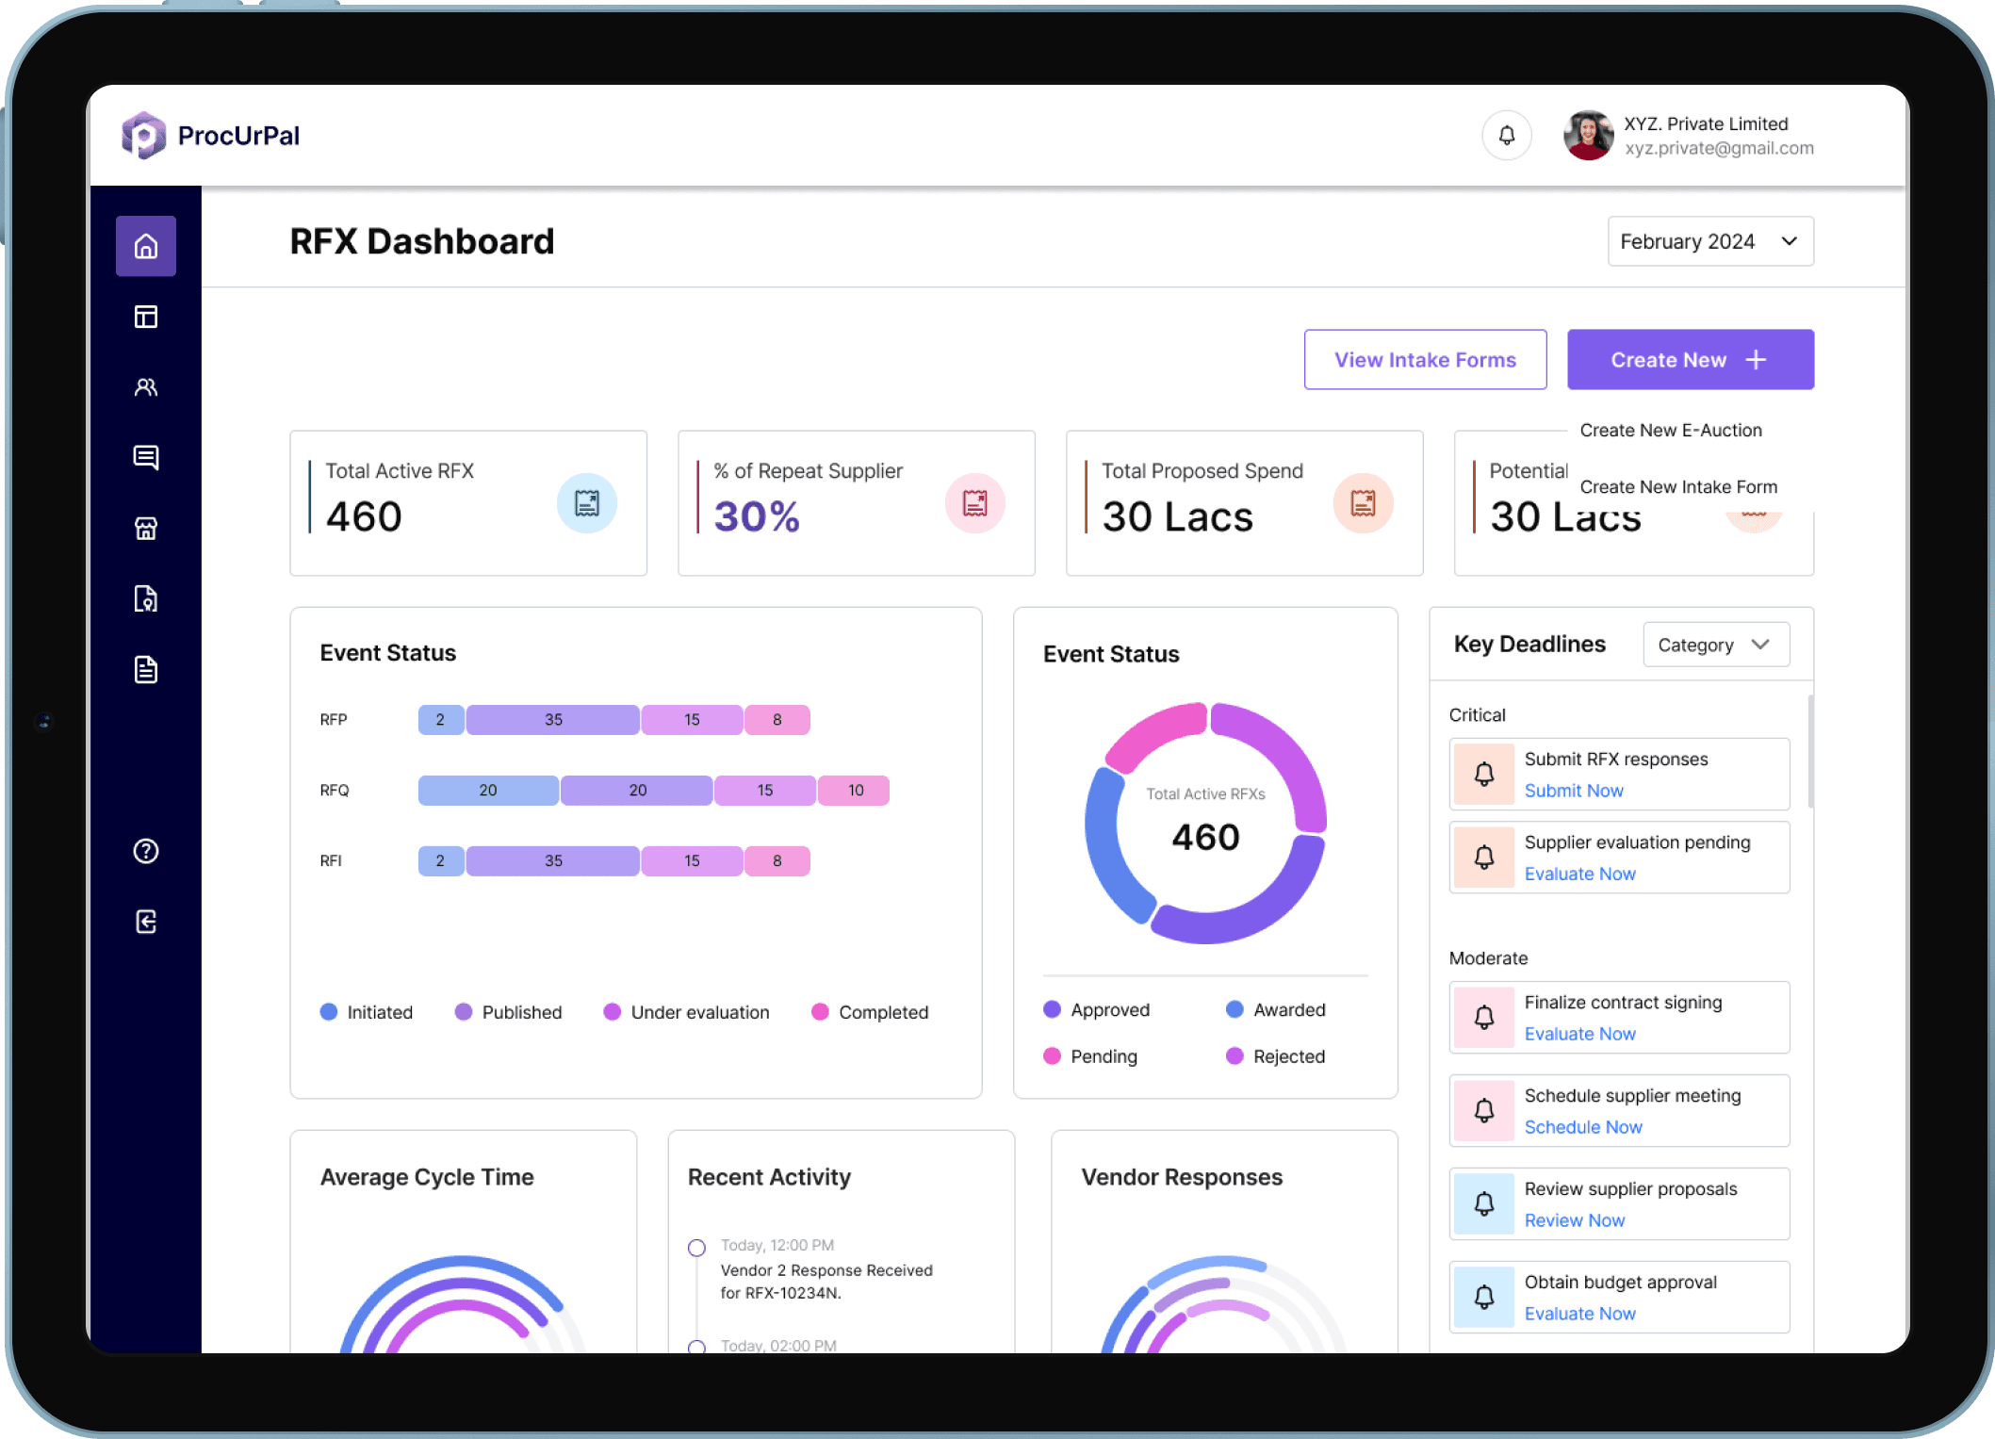Expand the February 2024 month dropdown
1995x1439 pixels.
click(1709, 241)
